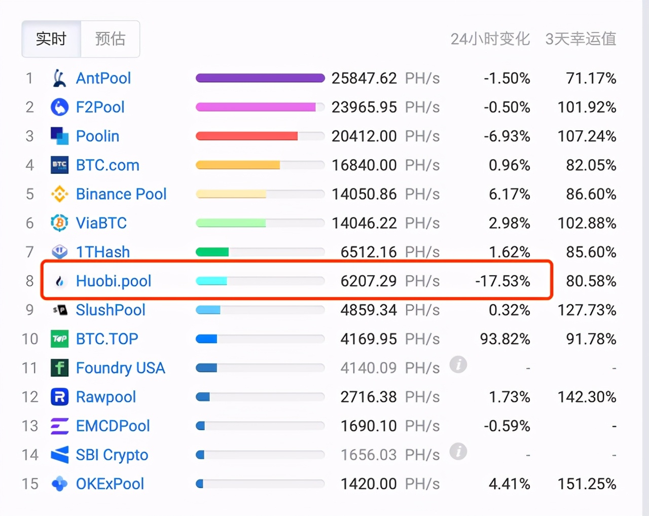Click the 1THash pool name

[103, 252]
